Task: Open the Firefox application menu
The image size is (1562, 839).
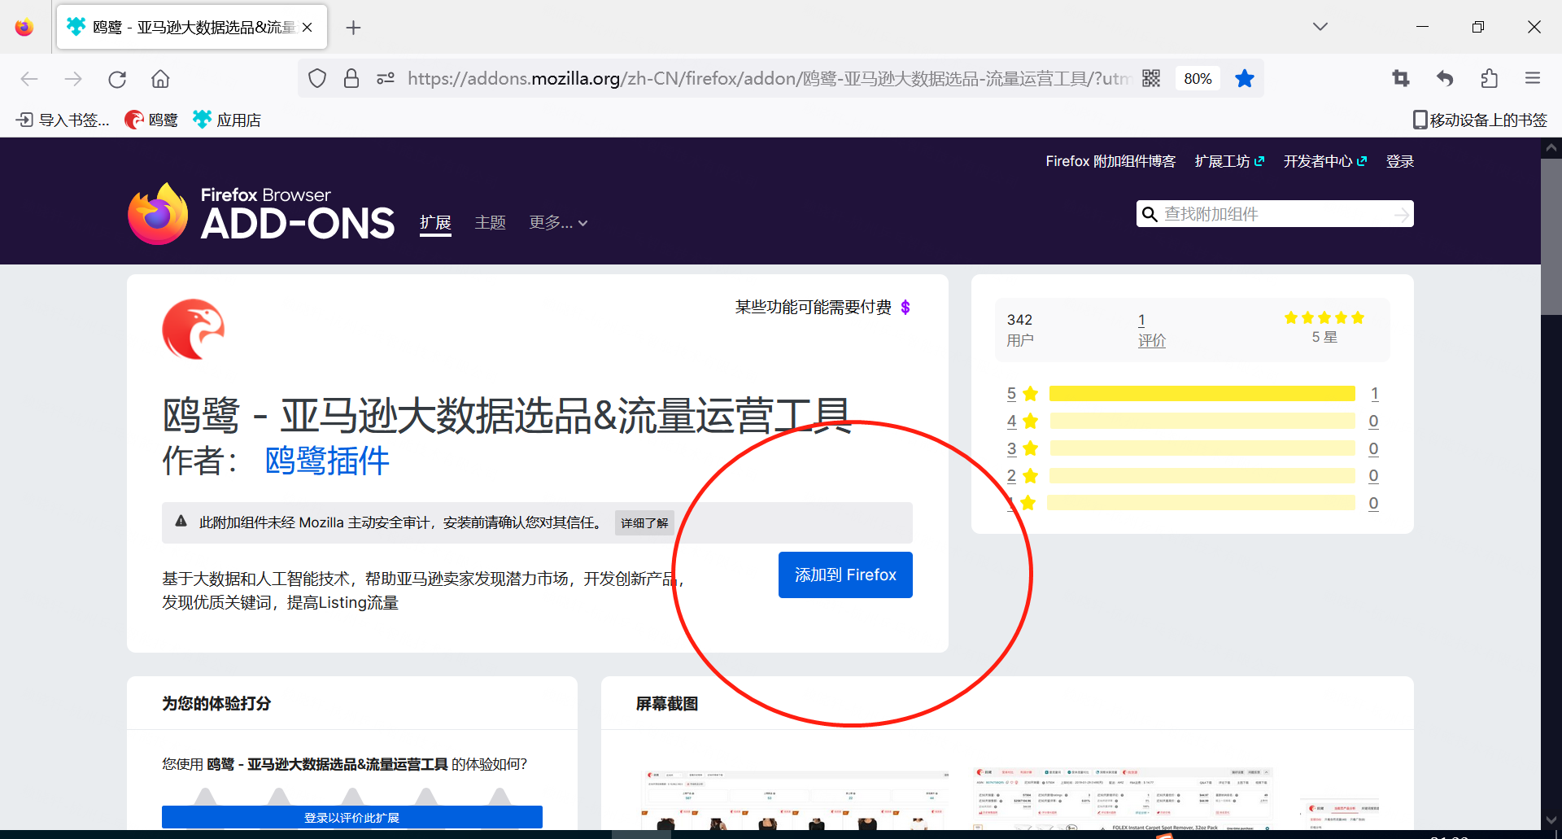Action: click(1533, 78)
